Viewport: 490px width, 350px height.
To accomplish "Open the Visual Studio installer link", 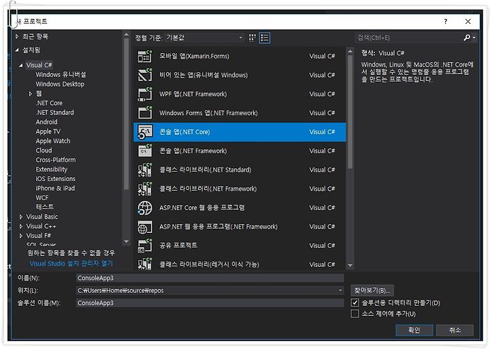I will pyautogui.click(x=71, y=264).
